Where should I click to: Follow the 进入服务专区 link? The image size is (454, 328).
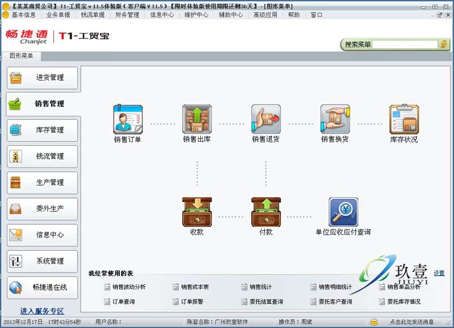click(x=42, y=311)
